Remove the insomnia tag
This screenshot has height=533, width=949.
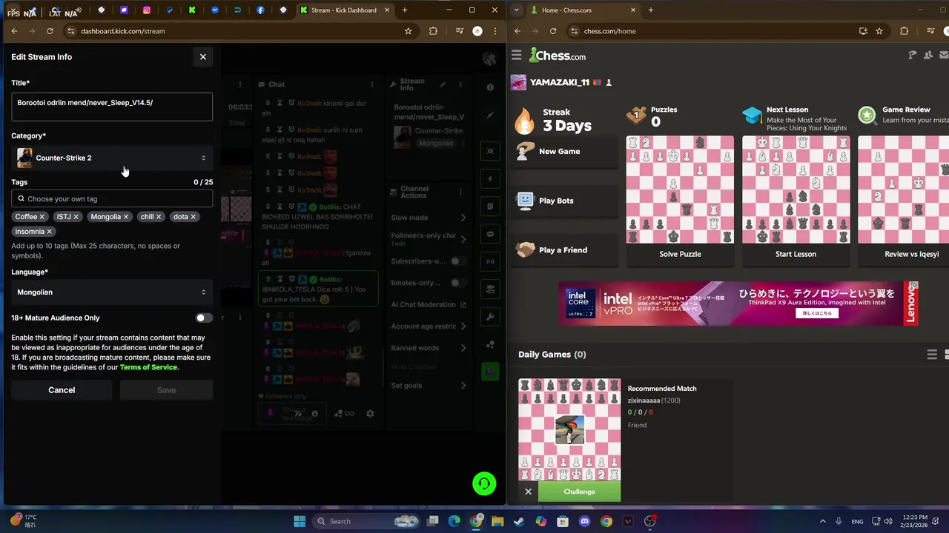click(x=50, y=232)
